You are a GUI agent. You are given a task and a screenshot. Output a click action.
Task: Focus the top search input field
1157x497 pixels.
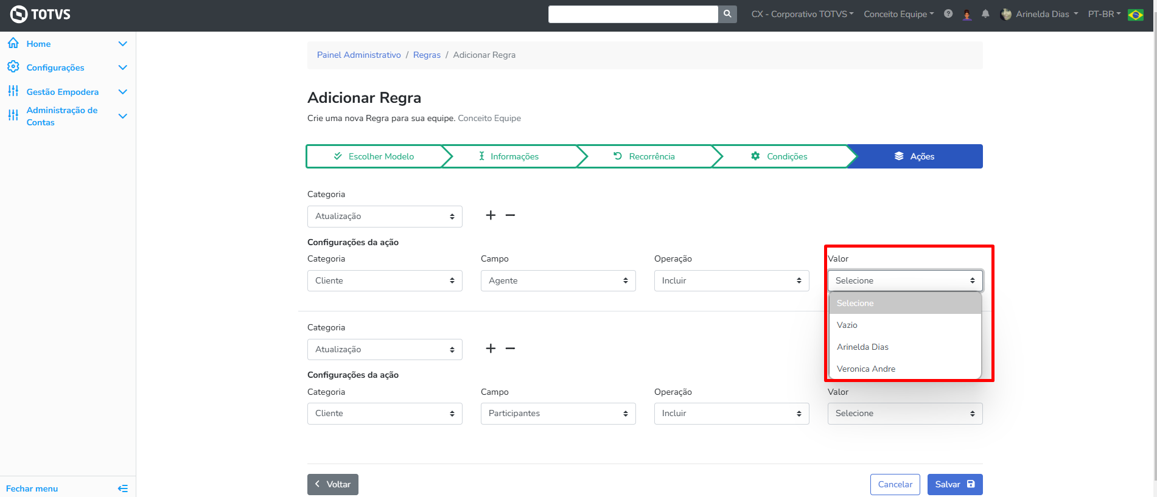tap(632, 14)
